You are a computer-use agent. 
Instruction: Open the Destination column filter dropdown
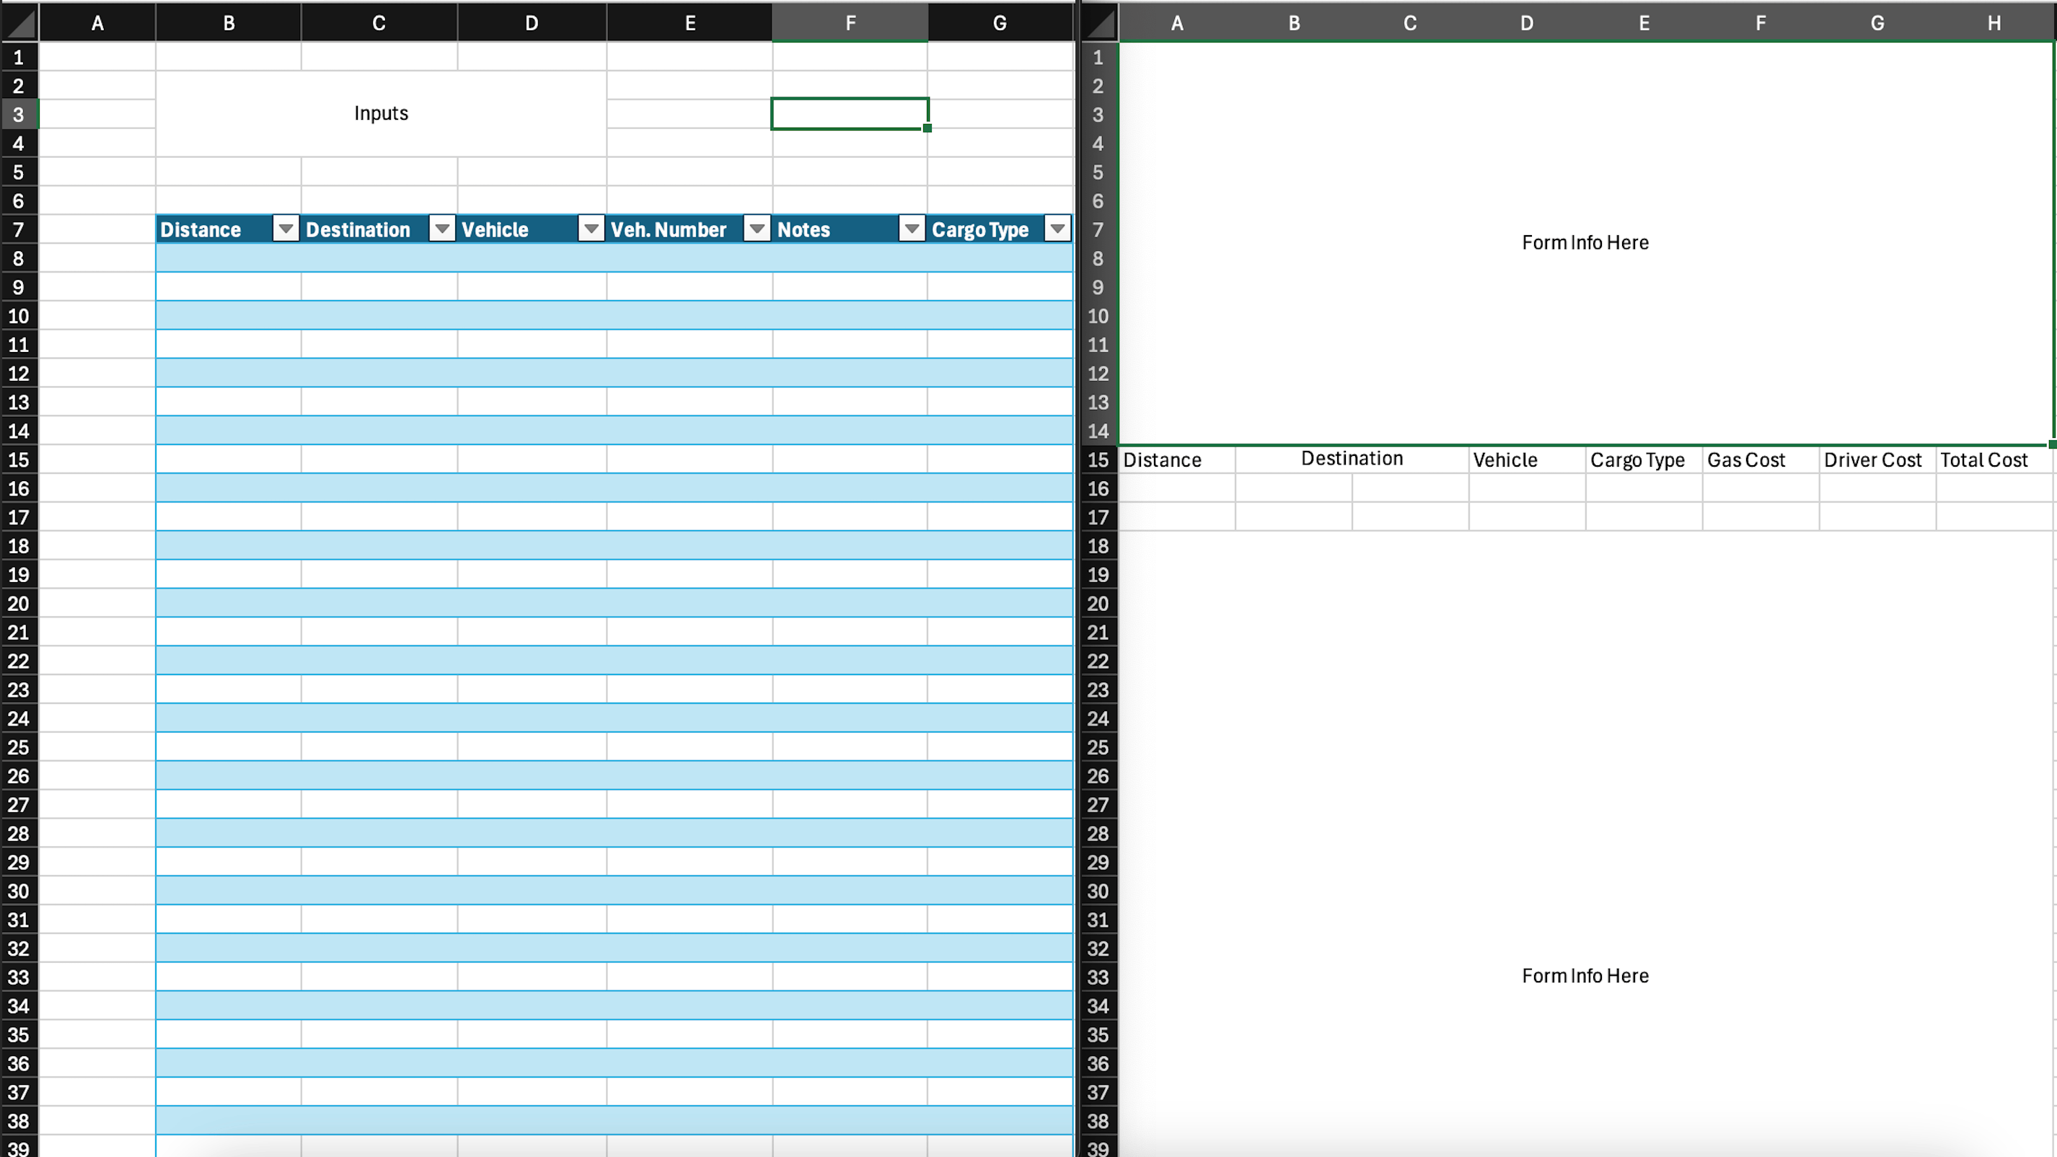tap(441, 229)
